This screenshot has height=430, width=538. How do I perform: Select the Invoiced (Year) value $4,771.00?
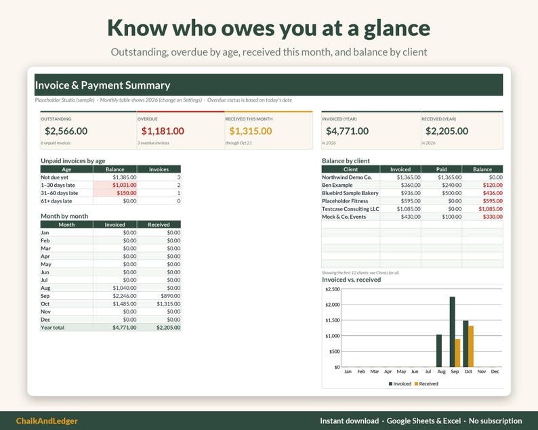pos(347,131)
